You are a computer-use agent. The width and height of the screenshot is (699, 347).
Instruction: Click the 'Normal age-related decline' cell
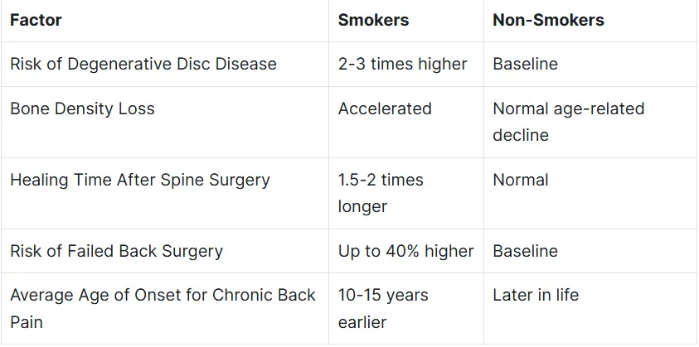pyautogui.click(x=568, y=121)
